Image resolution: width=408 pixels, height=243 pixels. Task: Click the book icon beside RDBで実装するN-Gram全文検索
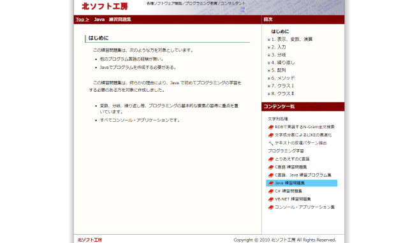coord(270,127)
